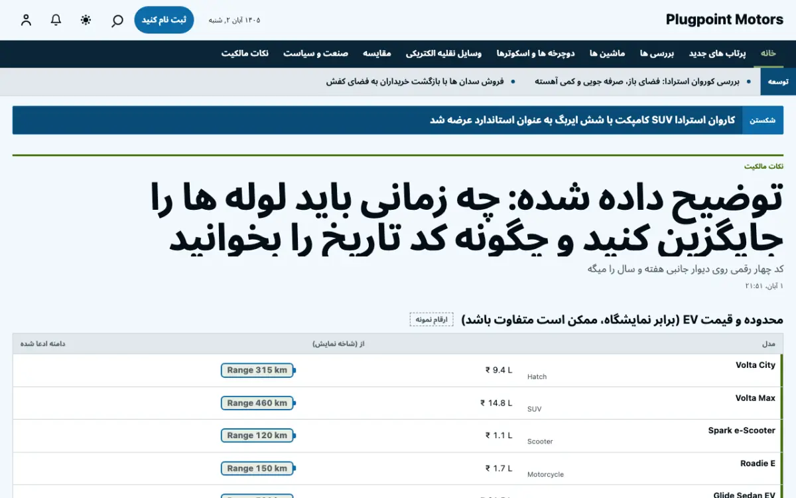Click the article subtitle about four-digit code

coord(685,269)
